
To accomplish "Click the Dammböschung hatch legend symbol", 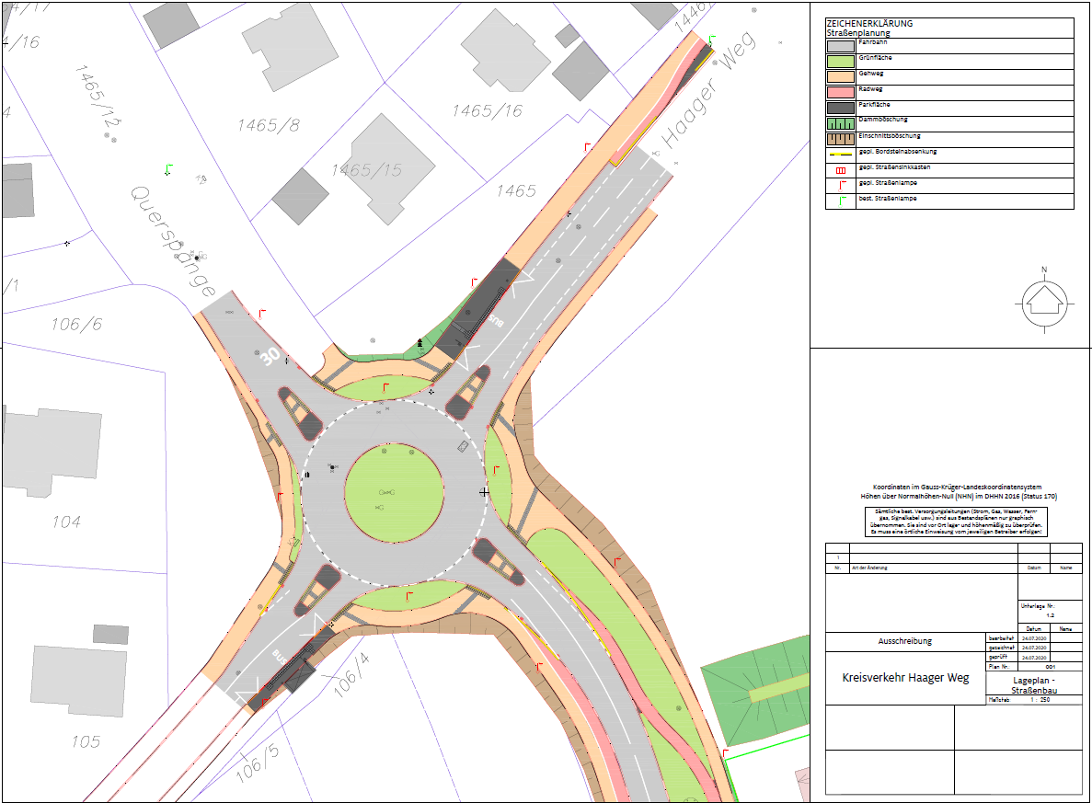I will tap(840, 124).
